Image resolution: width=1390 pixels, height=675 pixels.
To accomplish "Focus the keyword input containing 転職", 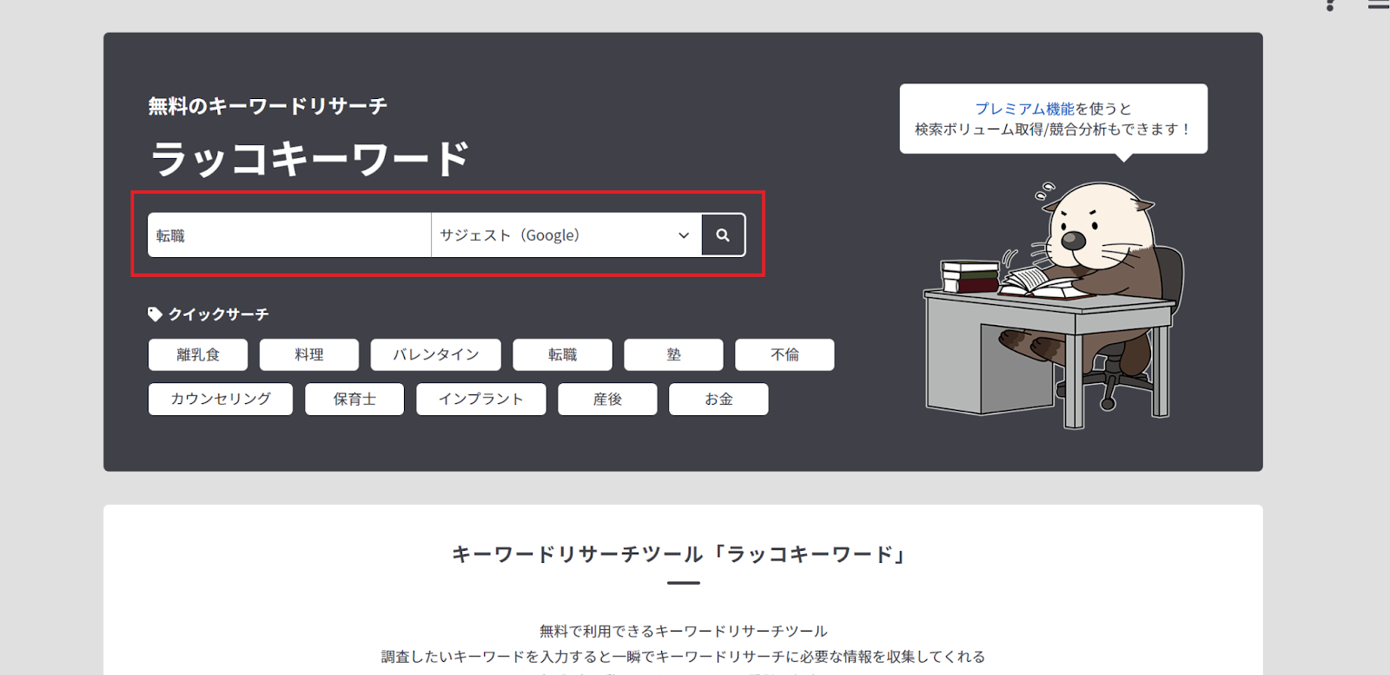I will [289, 235].
